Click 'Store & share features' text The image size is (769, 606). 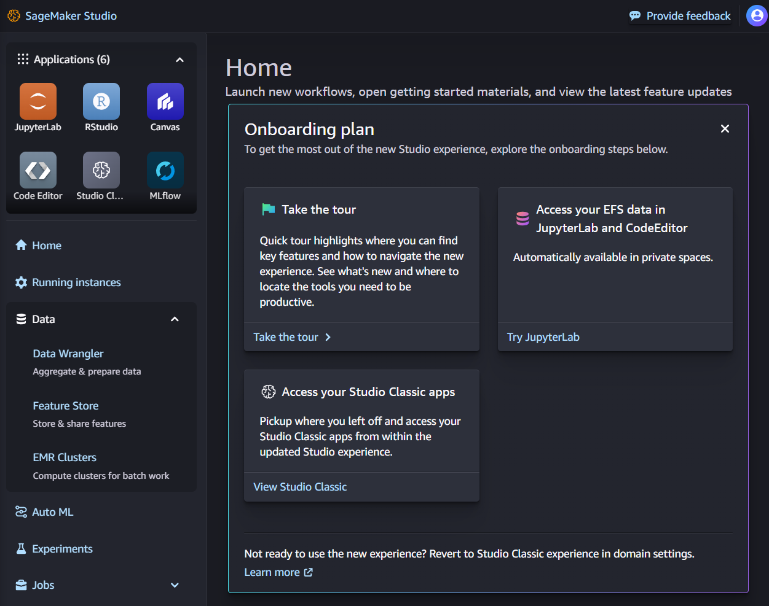pyautogui.click(x=79, y=424)
